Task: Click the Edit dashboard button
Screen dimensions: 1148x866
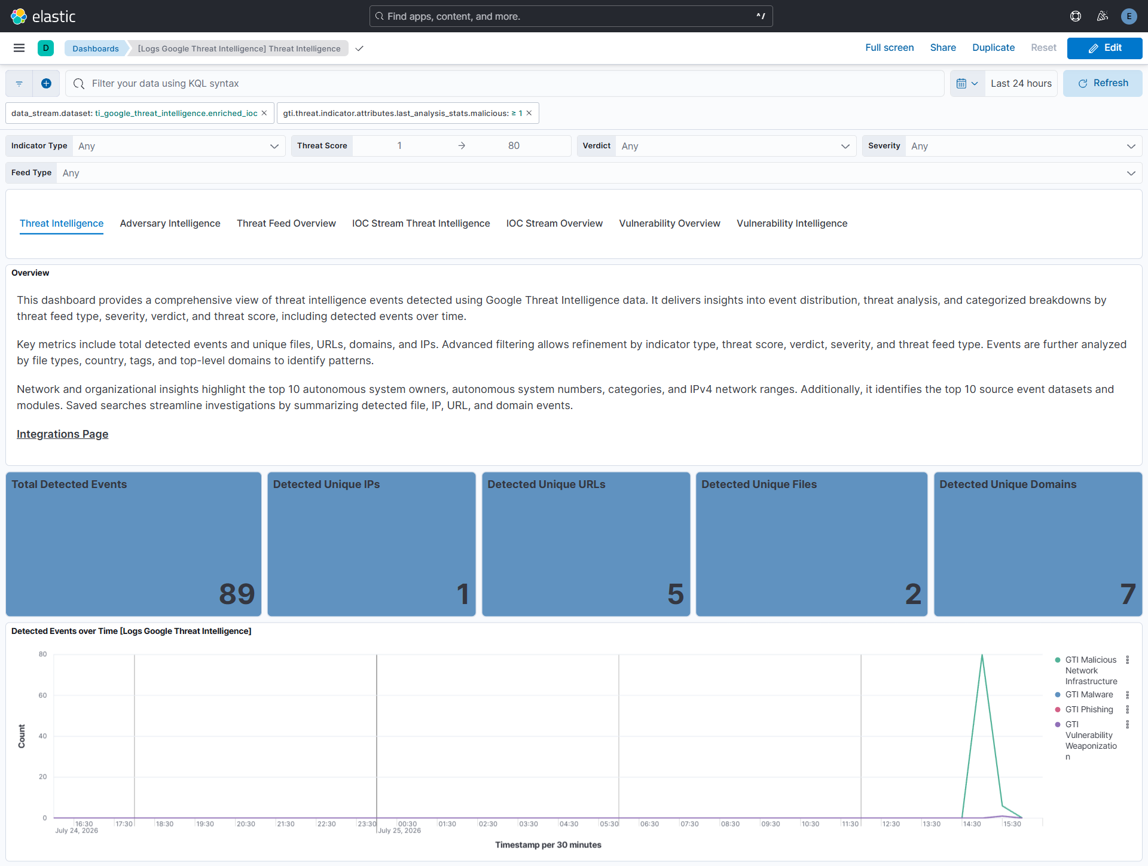Action: pos(1104,48)
